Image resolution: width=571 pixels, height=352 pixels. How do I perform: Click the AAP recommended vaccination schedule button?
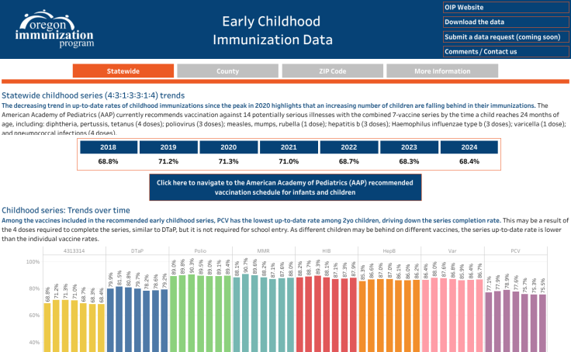click(x=284, y=188)
